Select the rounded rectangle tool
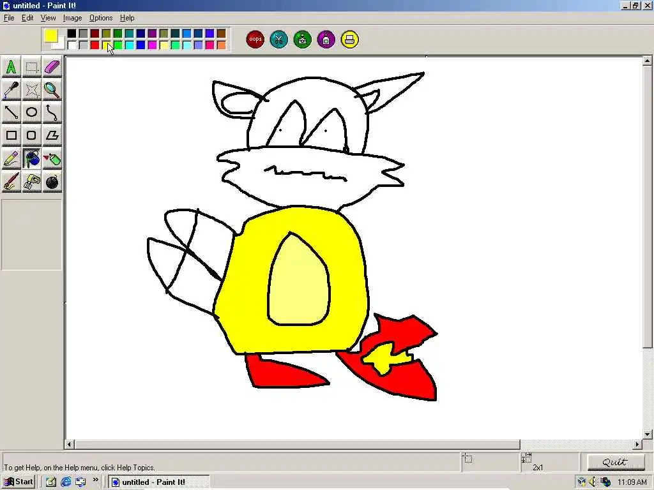This screenshot has height=490, width=654. [32, 135]
